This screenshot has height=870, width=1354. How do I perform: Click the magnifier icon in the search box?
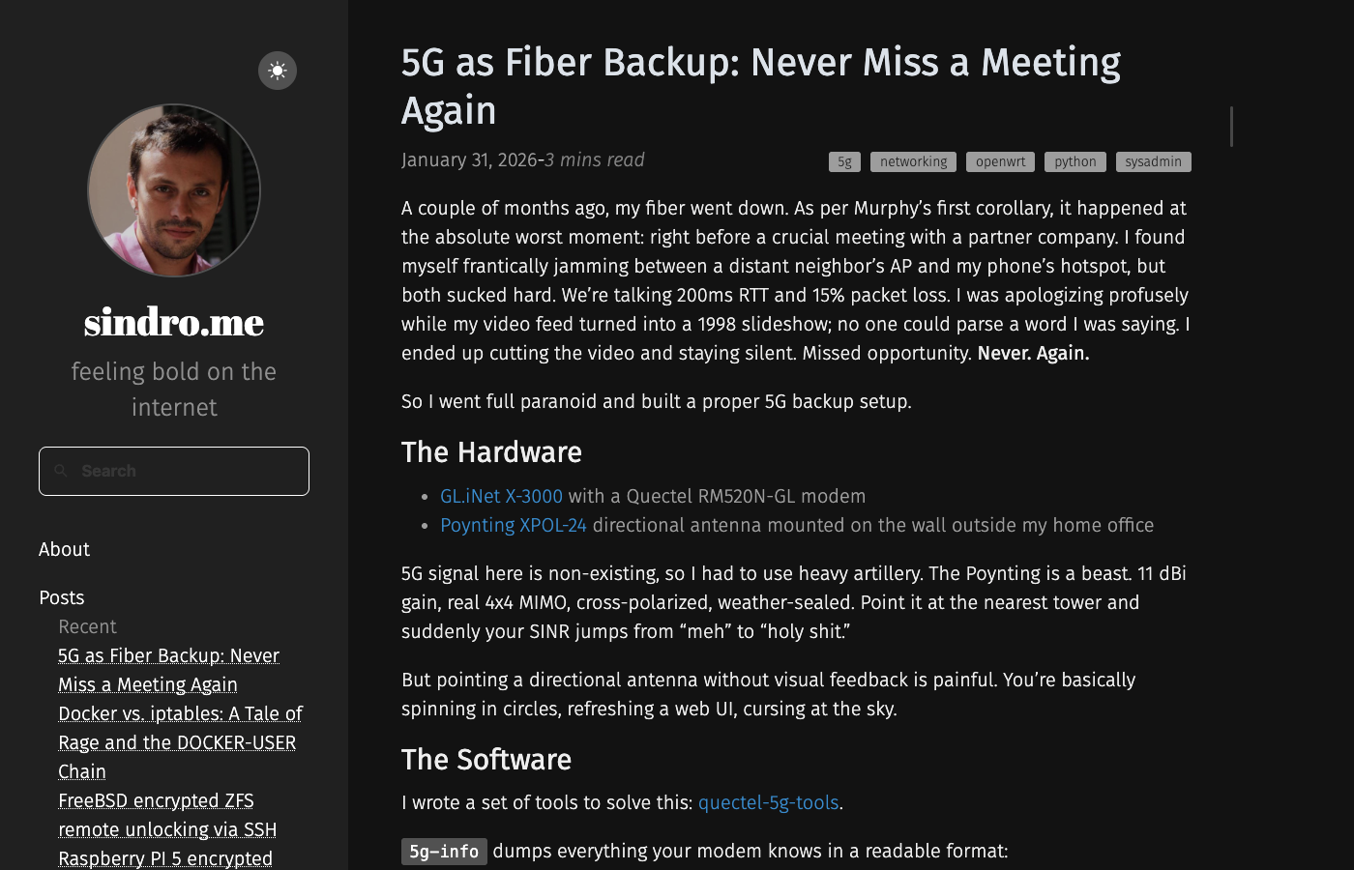pos(61,471)
